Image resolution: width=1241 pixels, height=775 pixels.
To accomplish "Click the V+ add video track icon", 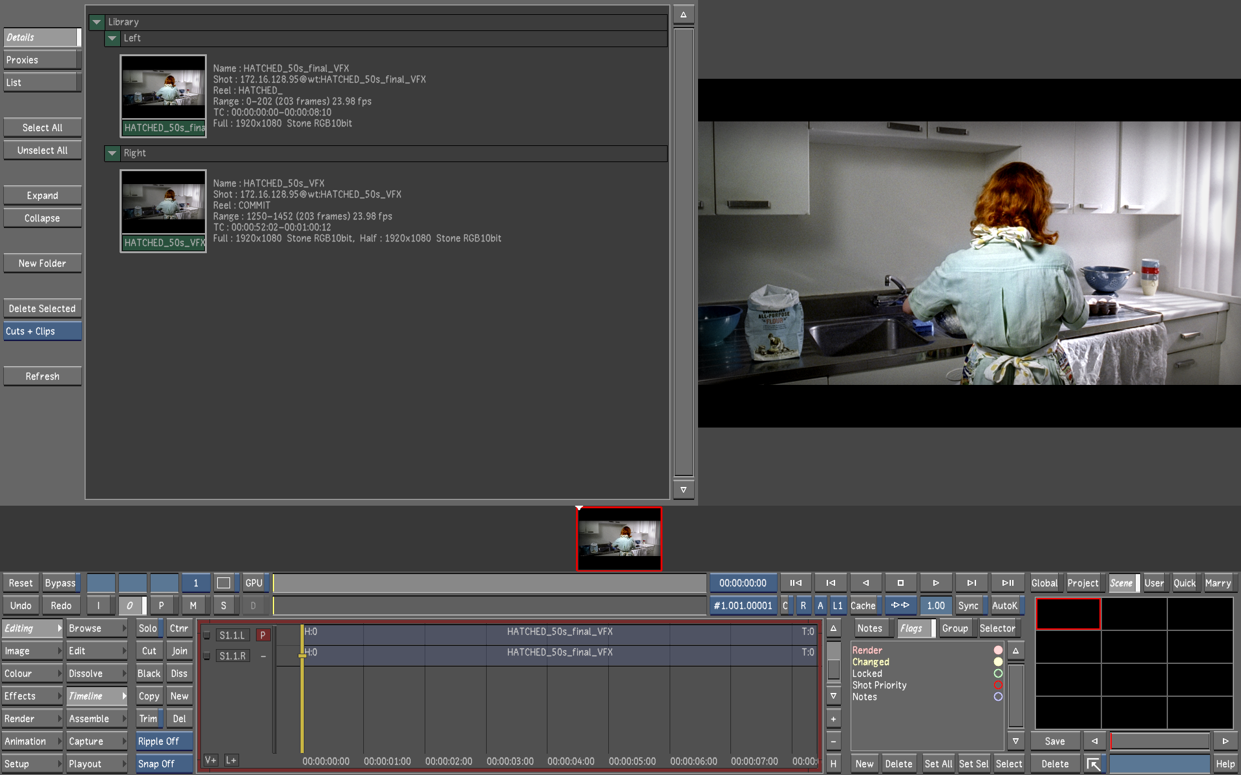I will pyautogui.click(x=210, y=760).
